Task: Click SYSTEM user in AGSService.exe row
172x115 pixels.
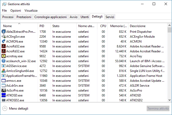Action: click(x=84, y=66)
